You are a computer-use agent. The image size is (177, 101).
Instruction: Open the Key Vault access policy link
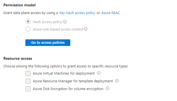click(x=77, y=13)
